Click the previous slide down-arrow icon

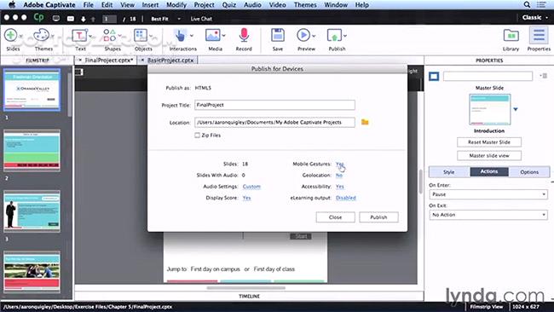pyautogui.click(x=84, y=19)
